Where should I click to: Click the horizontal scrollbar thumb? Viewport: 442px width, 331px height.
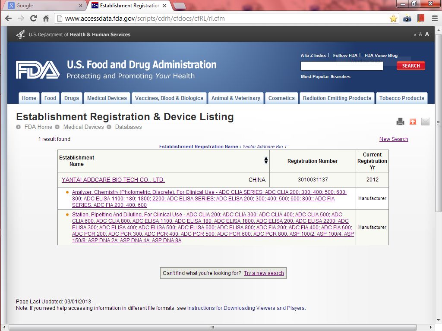[x=212, y=328]
